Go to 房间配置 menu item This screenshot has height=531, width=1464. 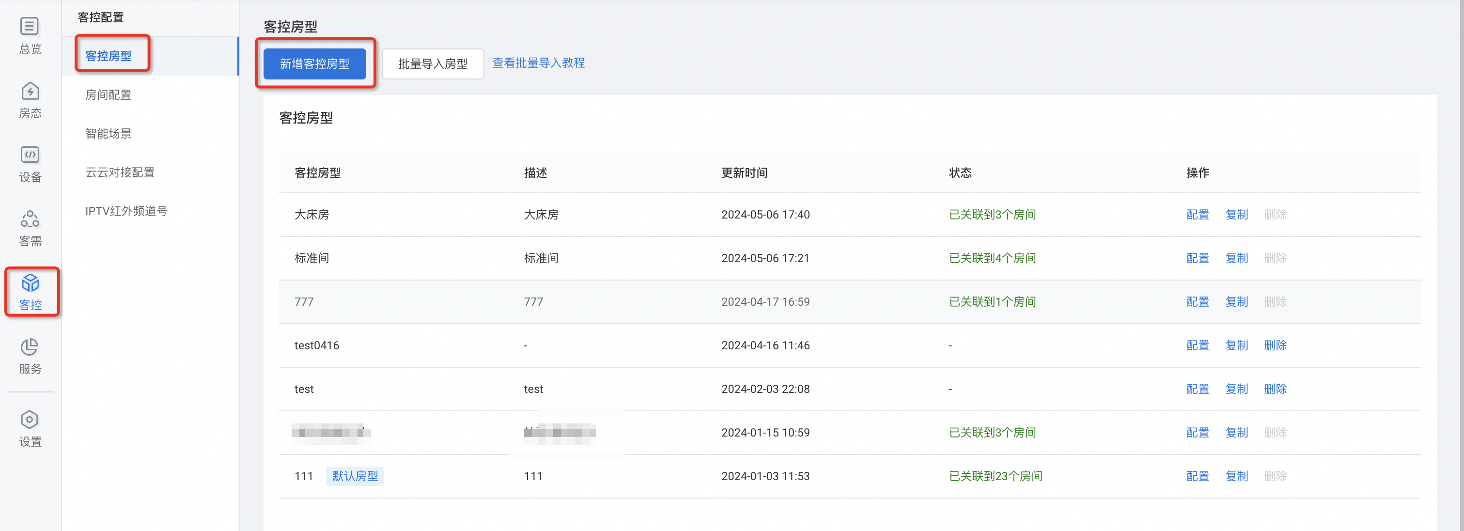point(109,94)
